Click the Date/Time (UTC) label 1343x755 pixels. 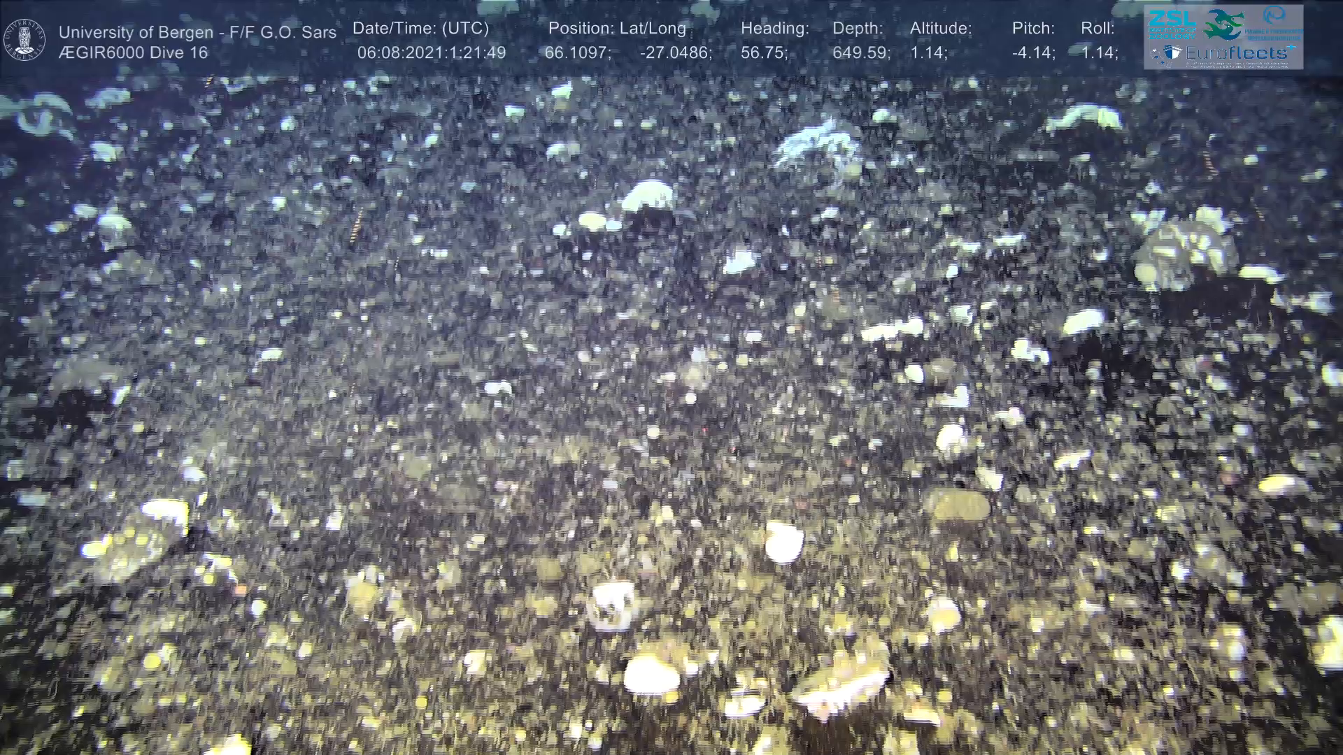(x=420, y=29)
